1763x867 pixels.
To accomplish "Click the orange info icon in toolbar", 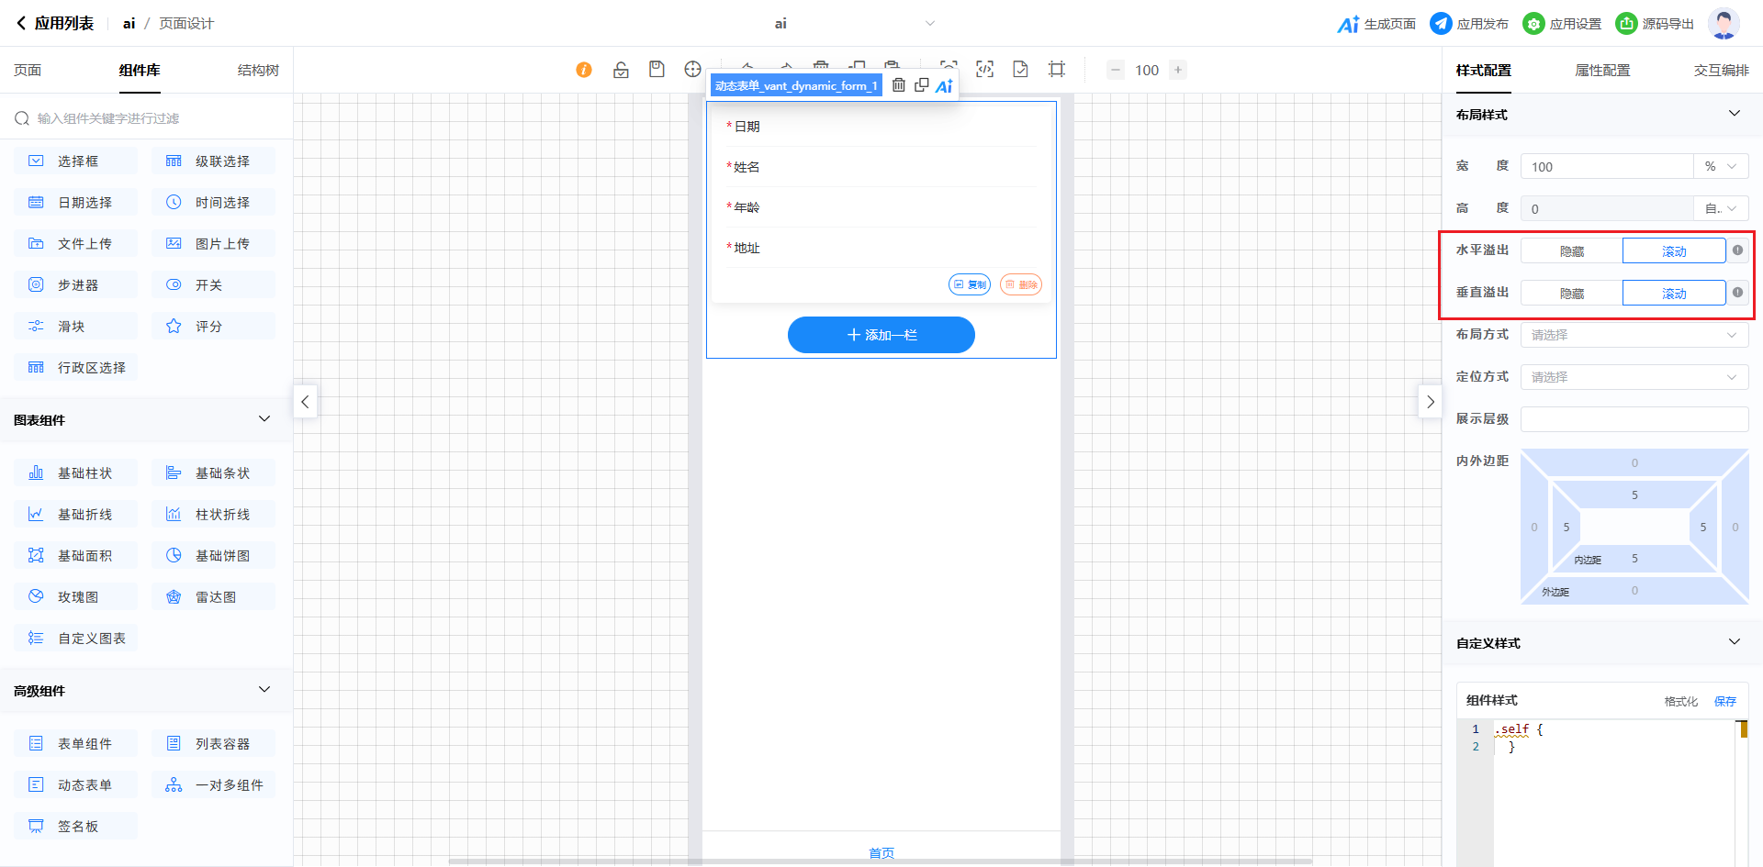I will (x=584, y=70).
